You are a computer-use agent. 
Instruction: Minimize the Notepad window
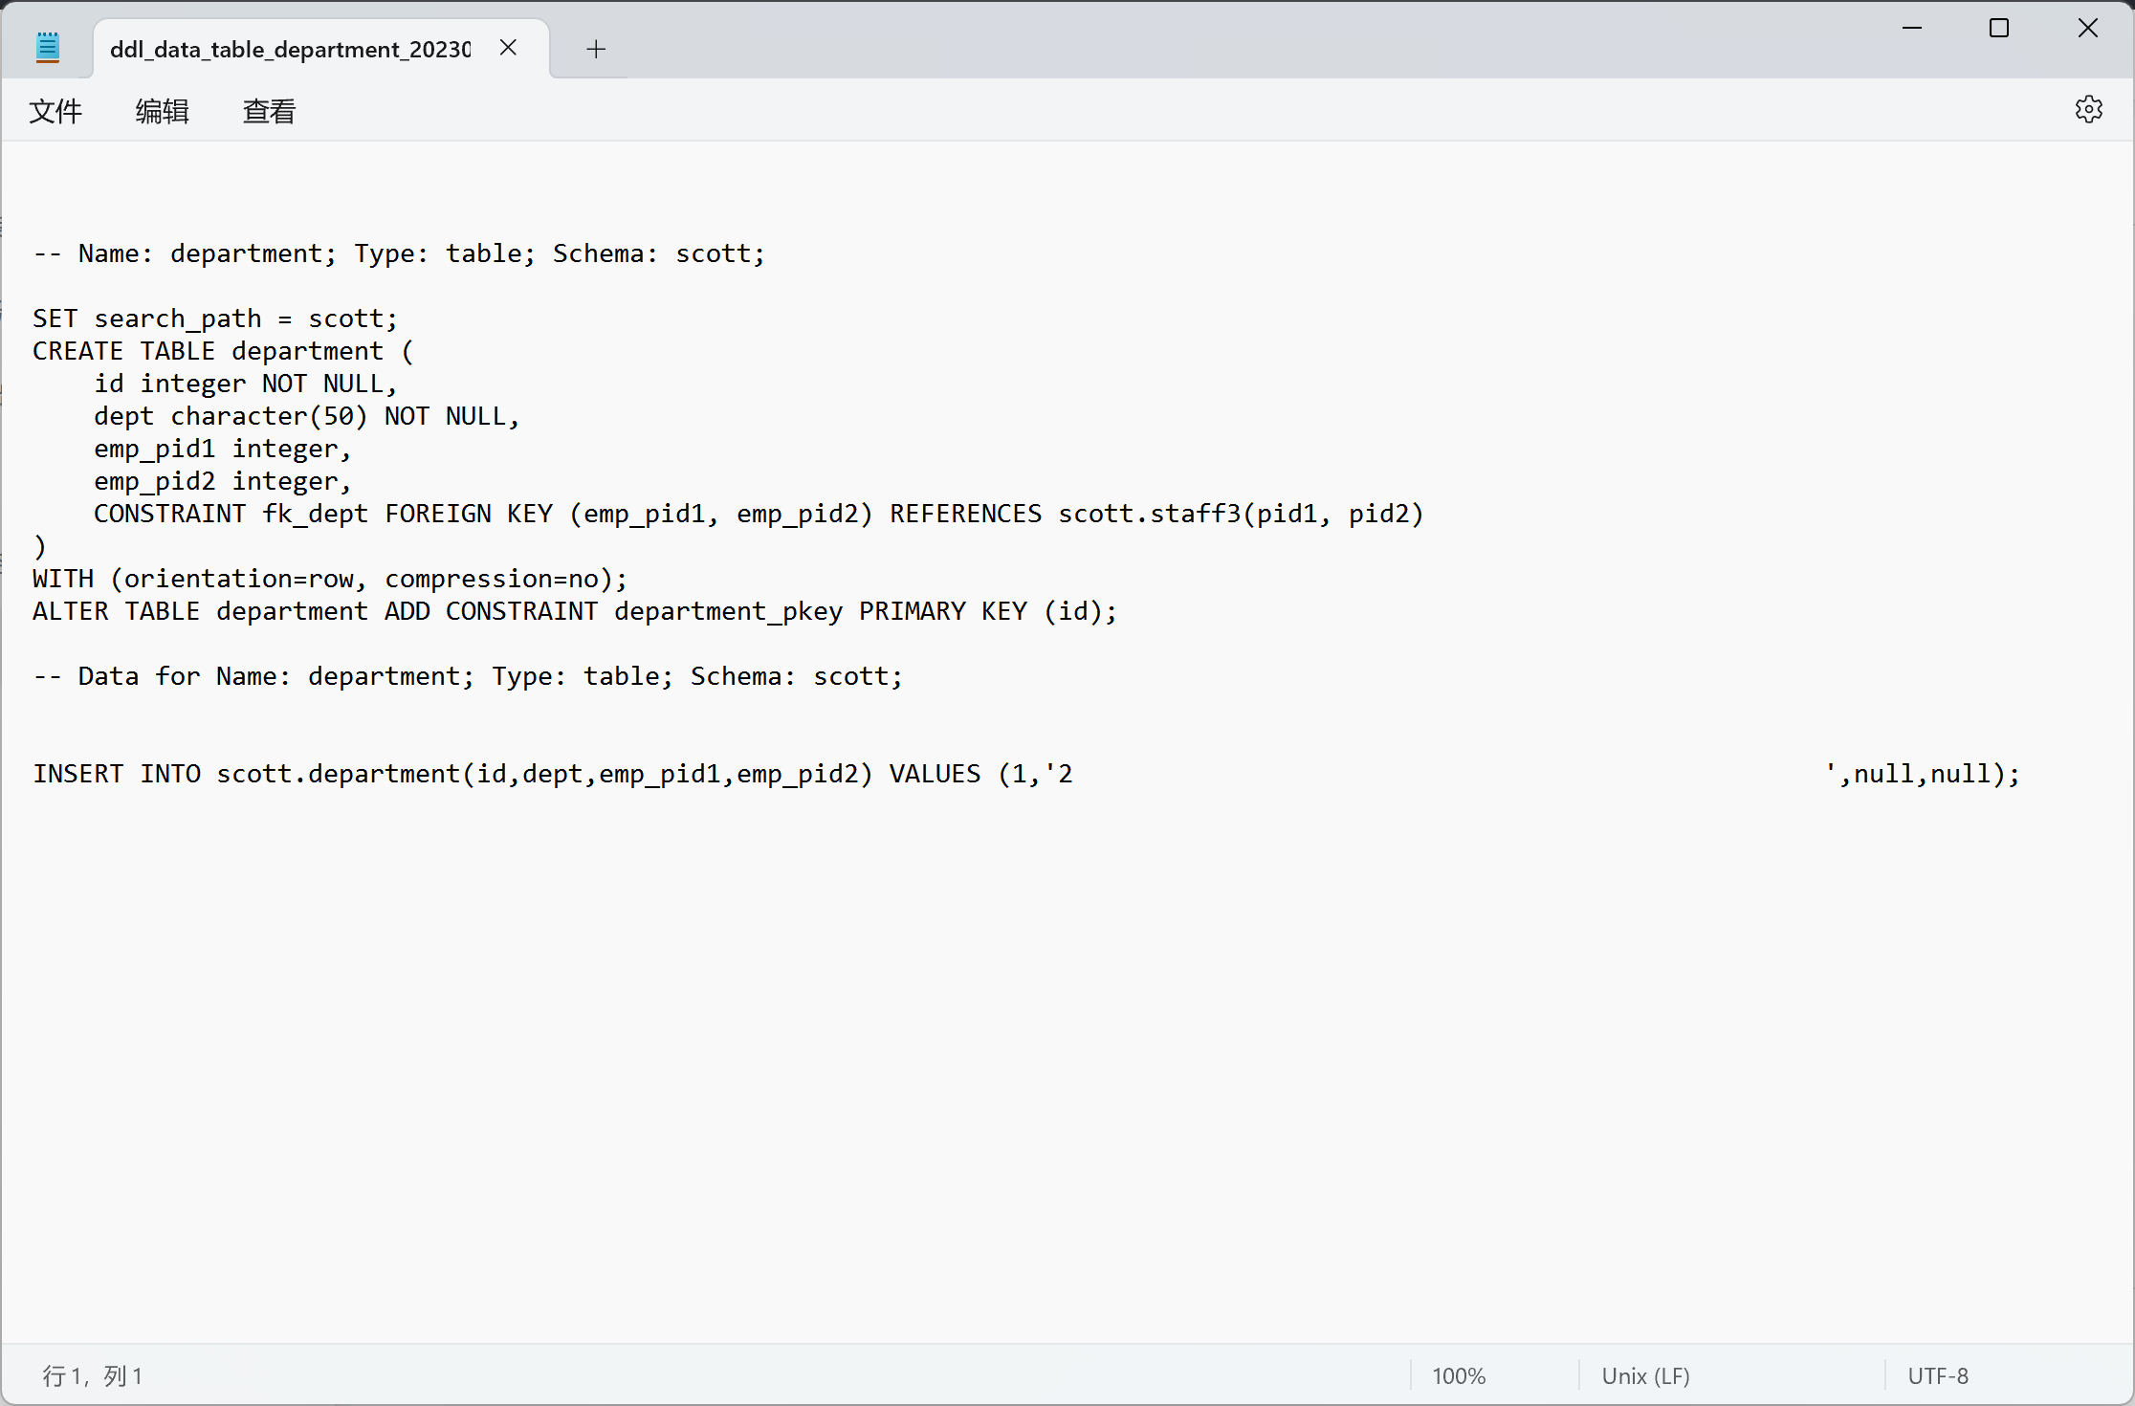click(1911, 28)
